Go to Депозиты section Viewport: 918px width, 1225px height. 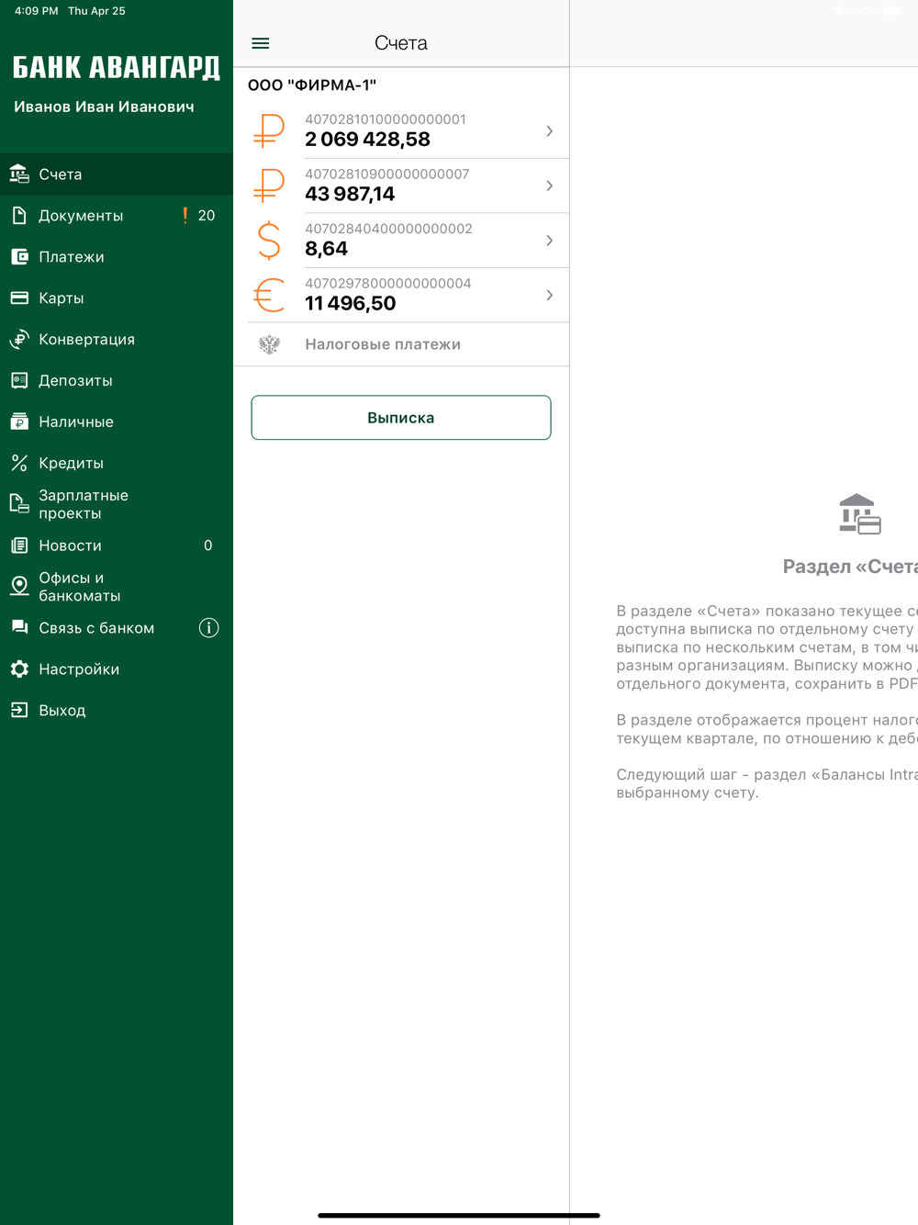117,380
